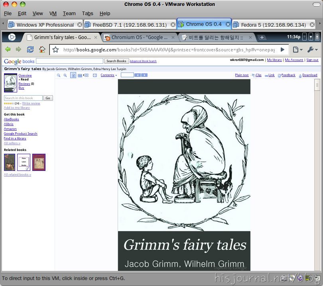Open the VMware Team menu
323x286 pixels.
click(69, 14)
